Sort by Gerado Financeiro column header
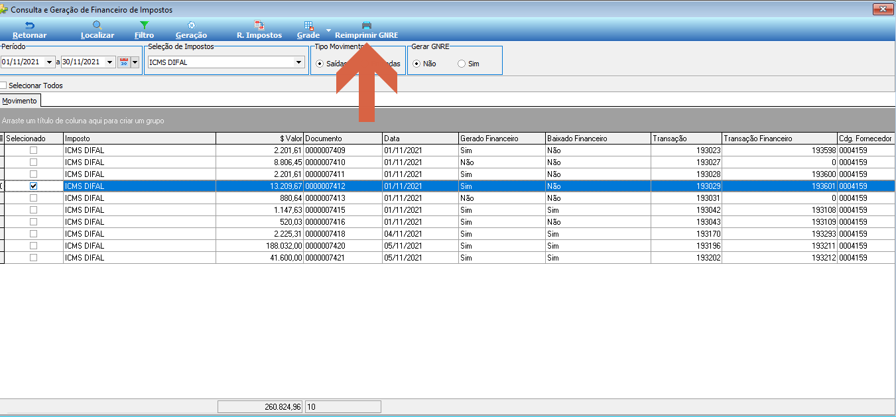Image resolution: width=896 pixels, height=417 pixels. click(x=501, y=139)
